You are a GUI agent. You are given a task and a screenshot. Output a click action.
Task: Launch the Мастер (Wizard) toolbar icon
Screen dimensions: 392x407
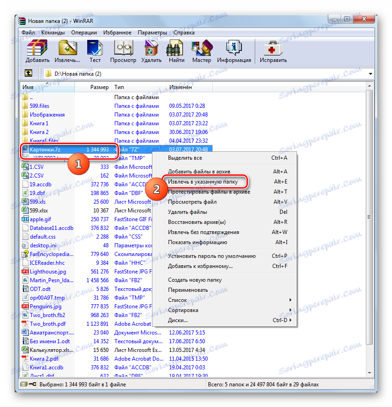[x=202, y=48]
